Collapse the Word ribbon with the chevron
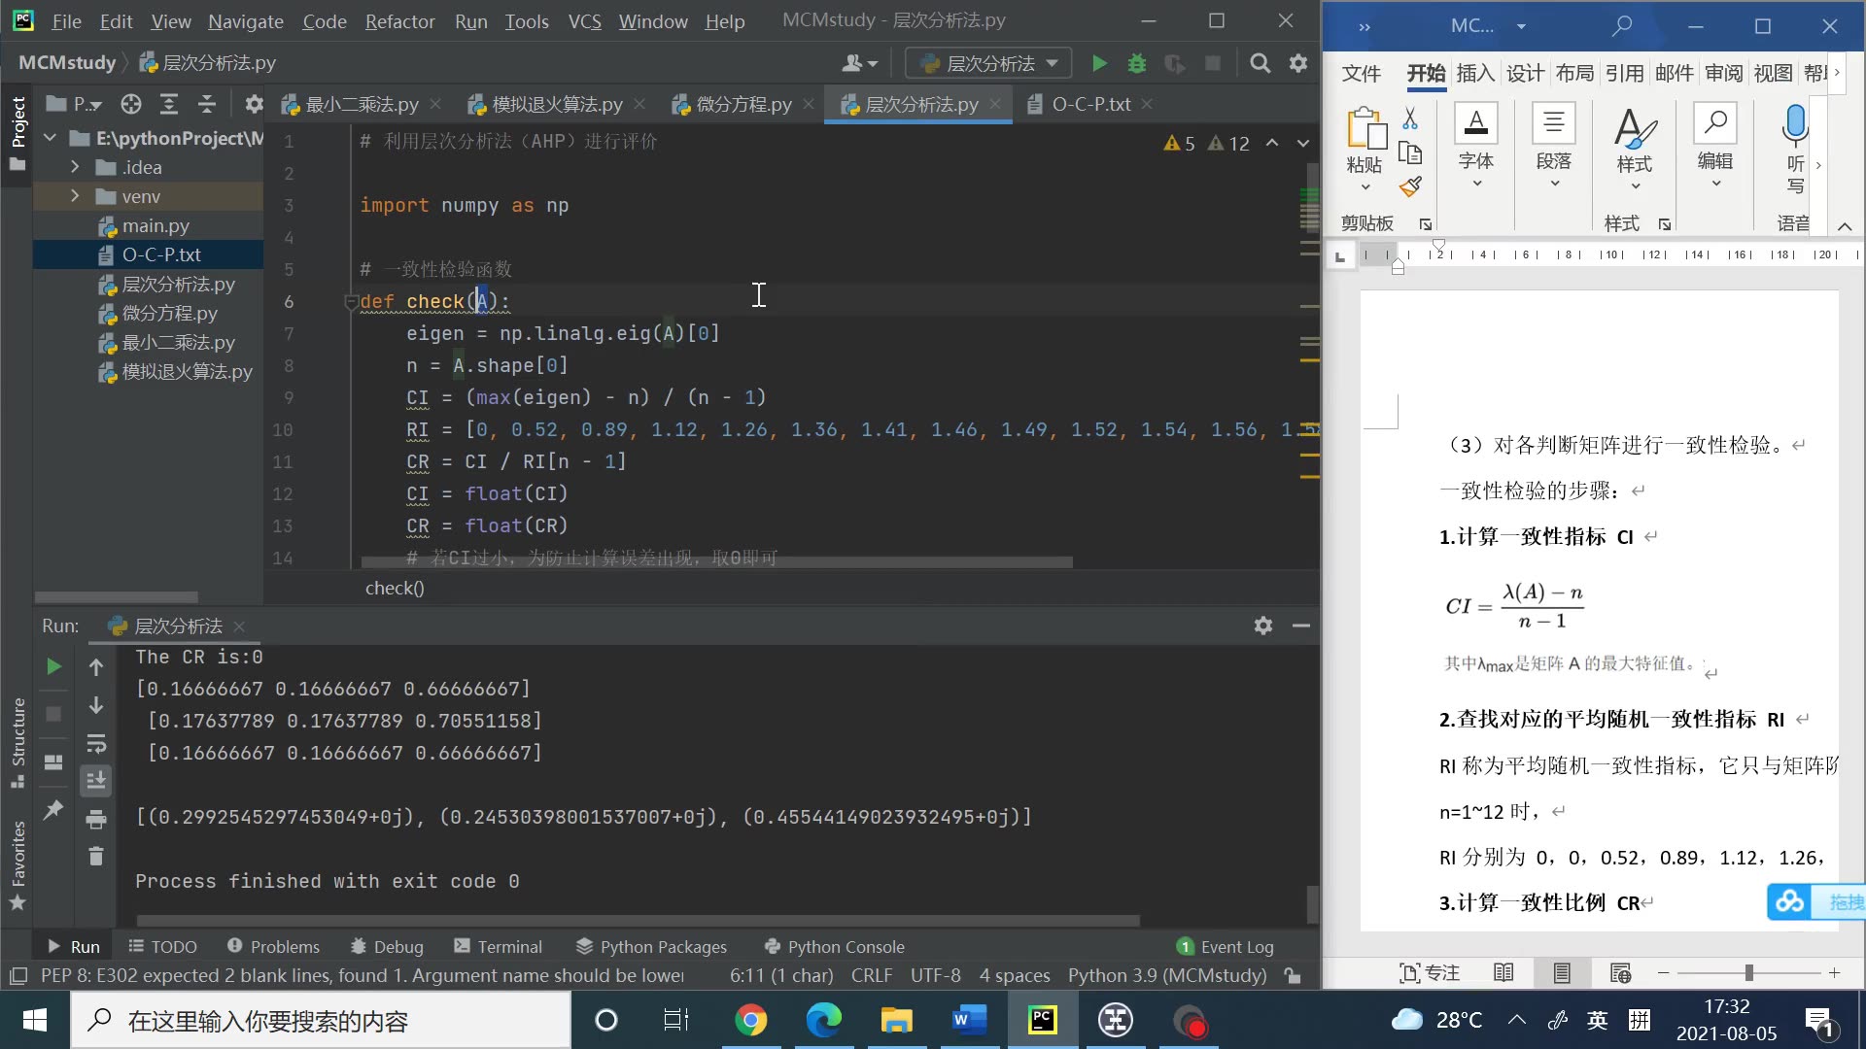Screen dimensions: 1866x1049 pos(1844,225)
